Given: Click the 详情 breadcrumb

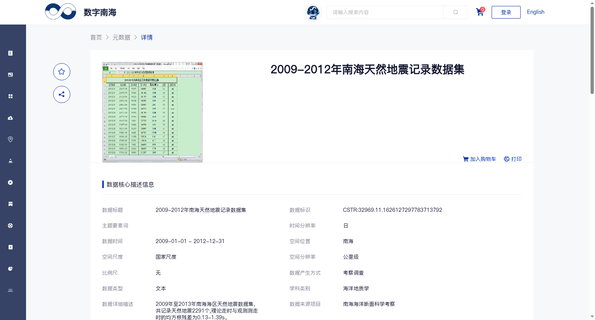Looking at the screenshot, I should pyautogui.click(x=147, y=37).
